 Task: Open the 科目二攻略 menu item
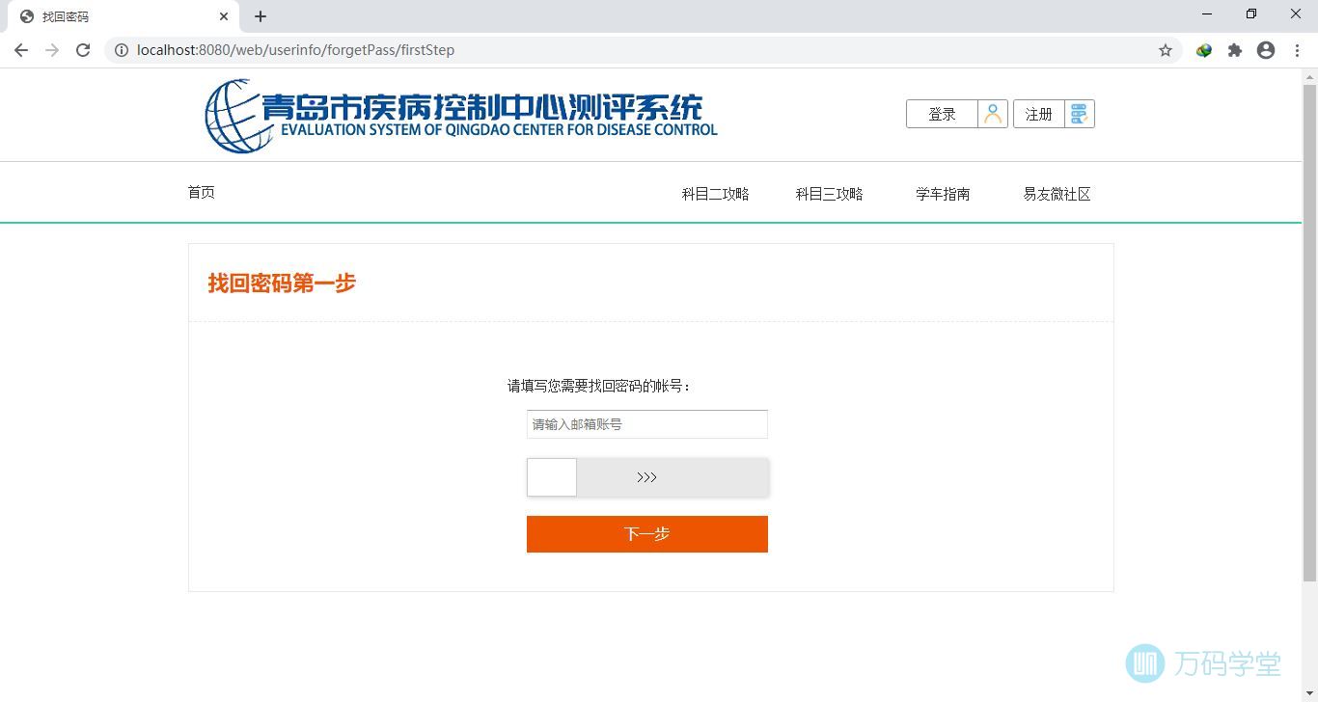pyautogui.click(x=715, y=194)
